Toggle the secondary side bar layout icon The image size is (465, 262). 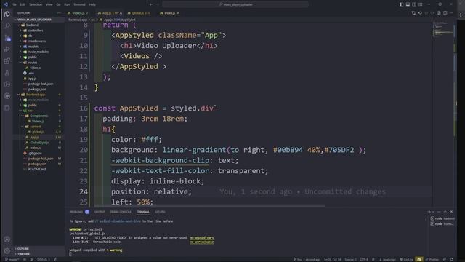coord(414,4)
